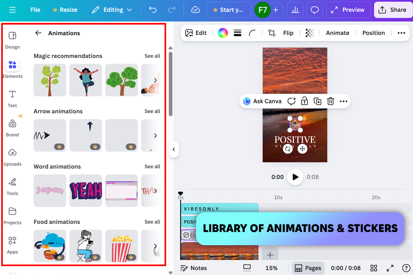Click the cloud save status icon
413x275 pixels.
pos(196,10)
